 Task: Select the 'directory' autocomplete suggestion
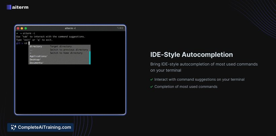[x=60, y=46]
